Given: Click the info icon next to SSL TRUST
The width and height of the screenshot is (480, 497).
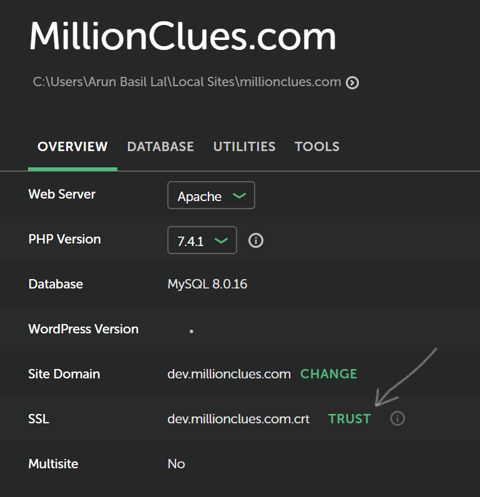Looking at the screenshot, I should coord(398,418).
